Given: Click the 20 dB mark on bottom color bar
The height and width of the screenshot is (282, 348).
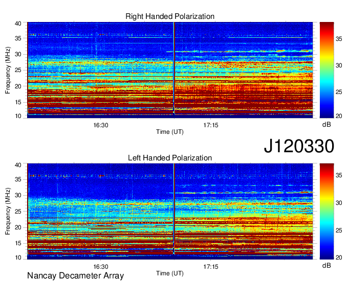Looking at the screenshot, I should 339,257.
